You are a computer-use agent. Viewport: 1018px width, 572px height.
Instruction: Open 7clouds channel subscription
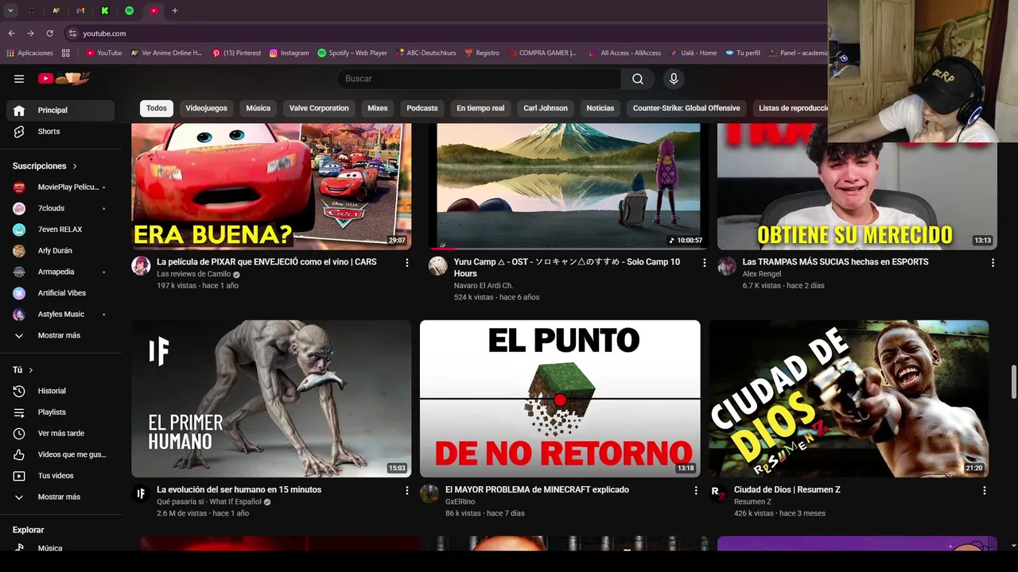pos(60,208)
